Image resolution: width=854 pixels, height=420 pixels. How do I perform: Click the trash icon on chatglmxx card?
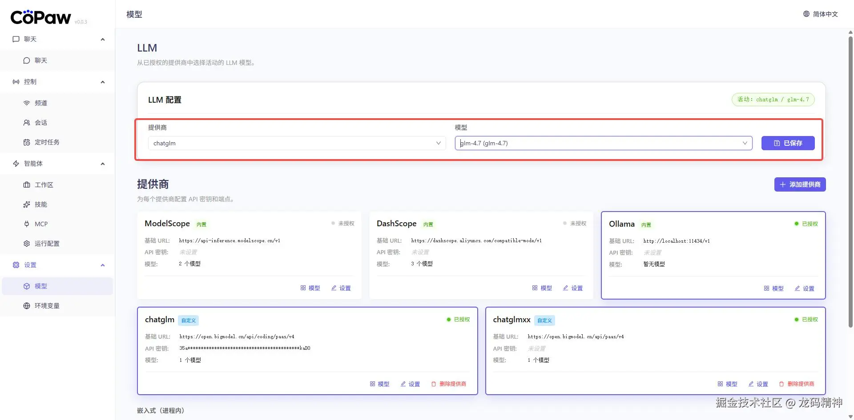(x=781, y=384)
